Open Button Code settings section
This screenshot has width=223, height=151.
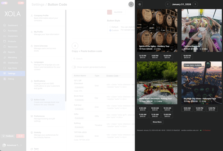pos(46,102)
